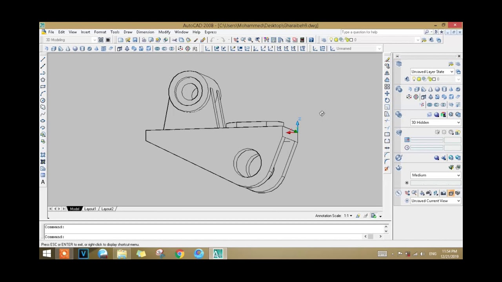Click ENG language indicator in system tray
This screenshot has height=282, width=502.
433,254
